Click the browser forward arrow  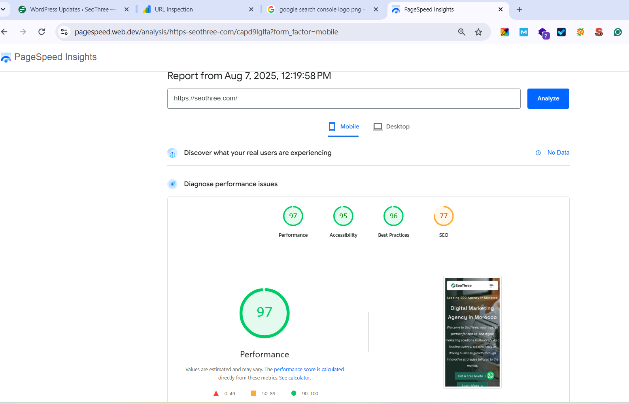coord(23,32)
